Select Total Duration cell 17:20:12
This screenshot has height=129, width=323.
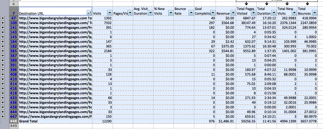[267, 18]
